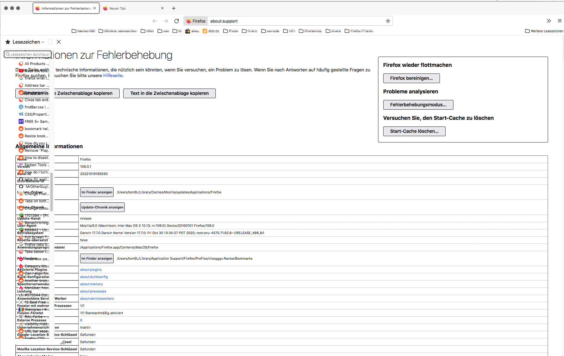The image size is (564, 356).
Task: Open the Firefox hamburger menu
Action: [560, 21]
